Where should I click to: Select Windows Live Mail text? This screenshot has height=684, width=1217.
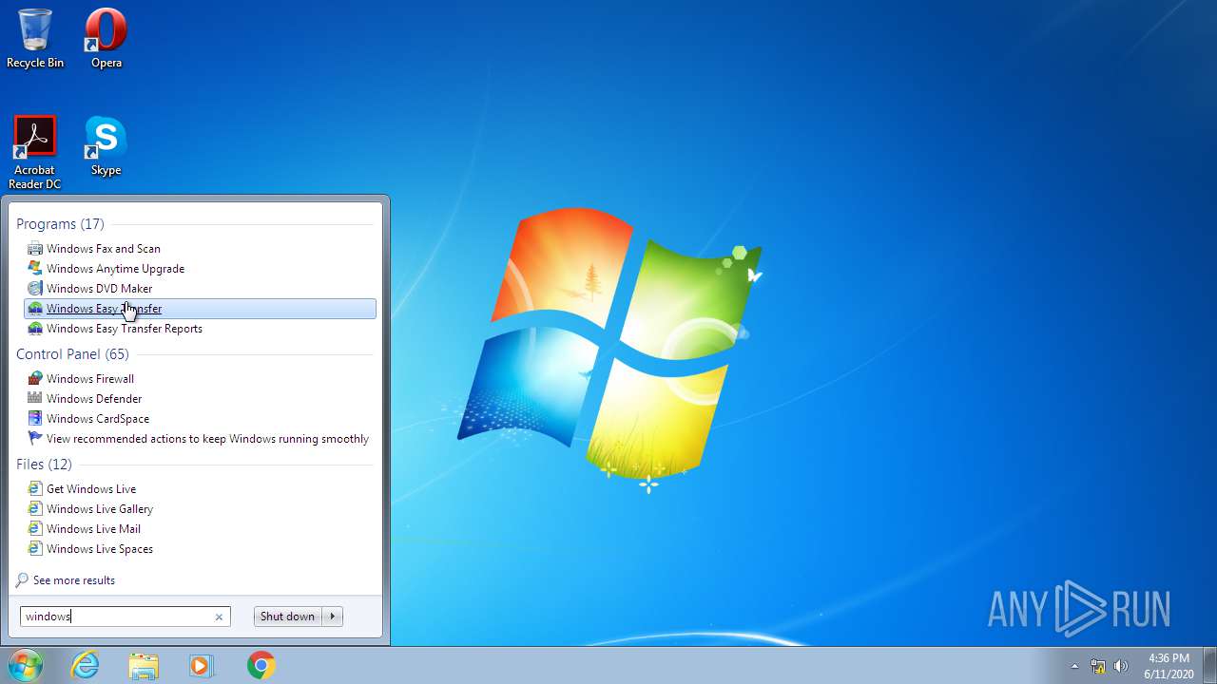point(93,529)
